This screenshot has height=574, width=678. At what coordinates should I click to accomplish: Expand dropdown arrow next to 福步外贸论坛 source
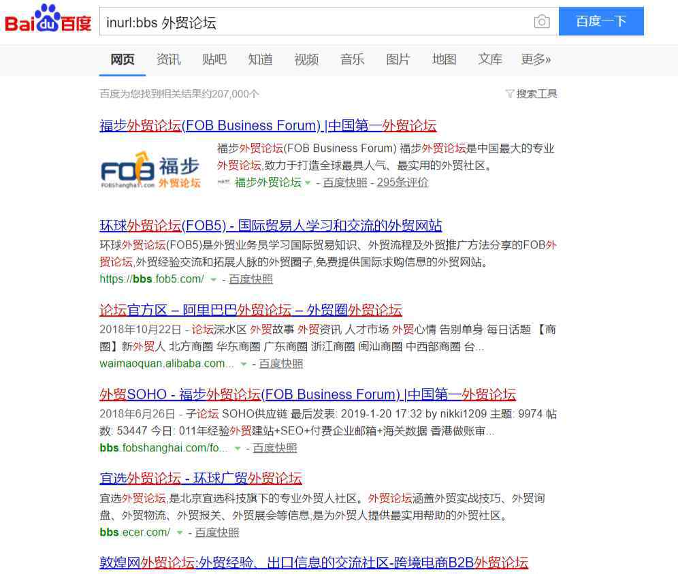(x=308, y=183)
